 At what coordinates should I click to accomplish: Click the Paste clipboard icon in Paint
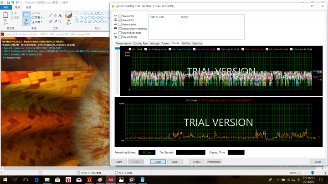5,15
